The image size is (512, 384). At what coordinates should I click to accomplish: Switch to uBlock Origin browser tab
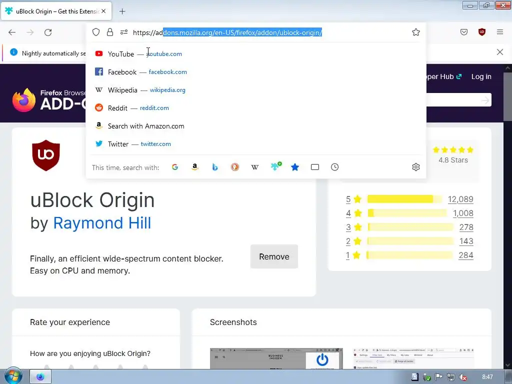56,11
